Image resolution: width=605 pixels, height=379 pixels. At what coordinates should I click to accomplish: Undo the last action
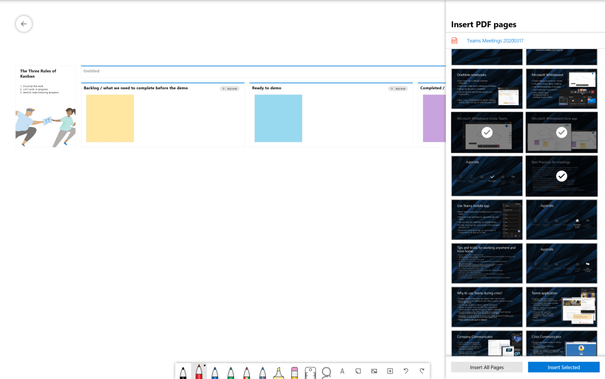pyautogui.click(x=406, y=371)
